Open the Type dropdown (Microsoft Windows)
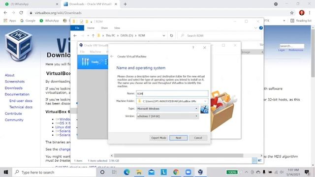Screen dimensions: 315x177 click(167, 109)
